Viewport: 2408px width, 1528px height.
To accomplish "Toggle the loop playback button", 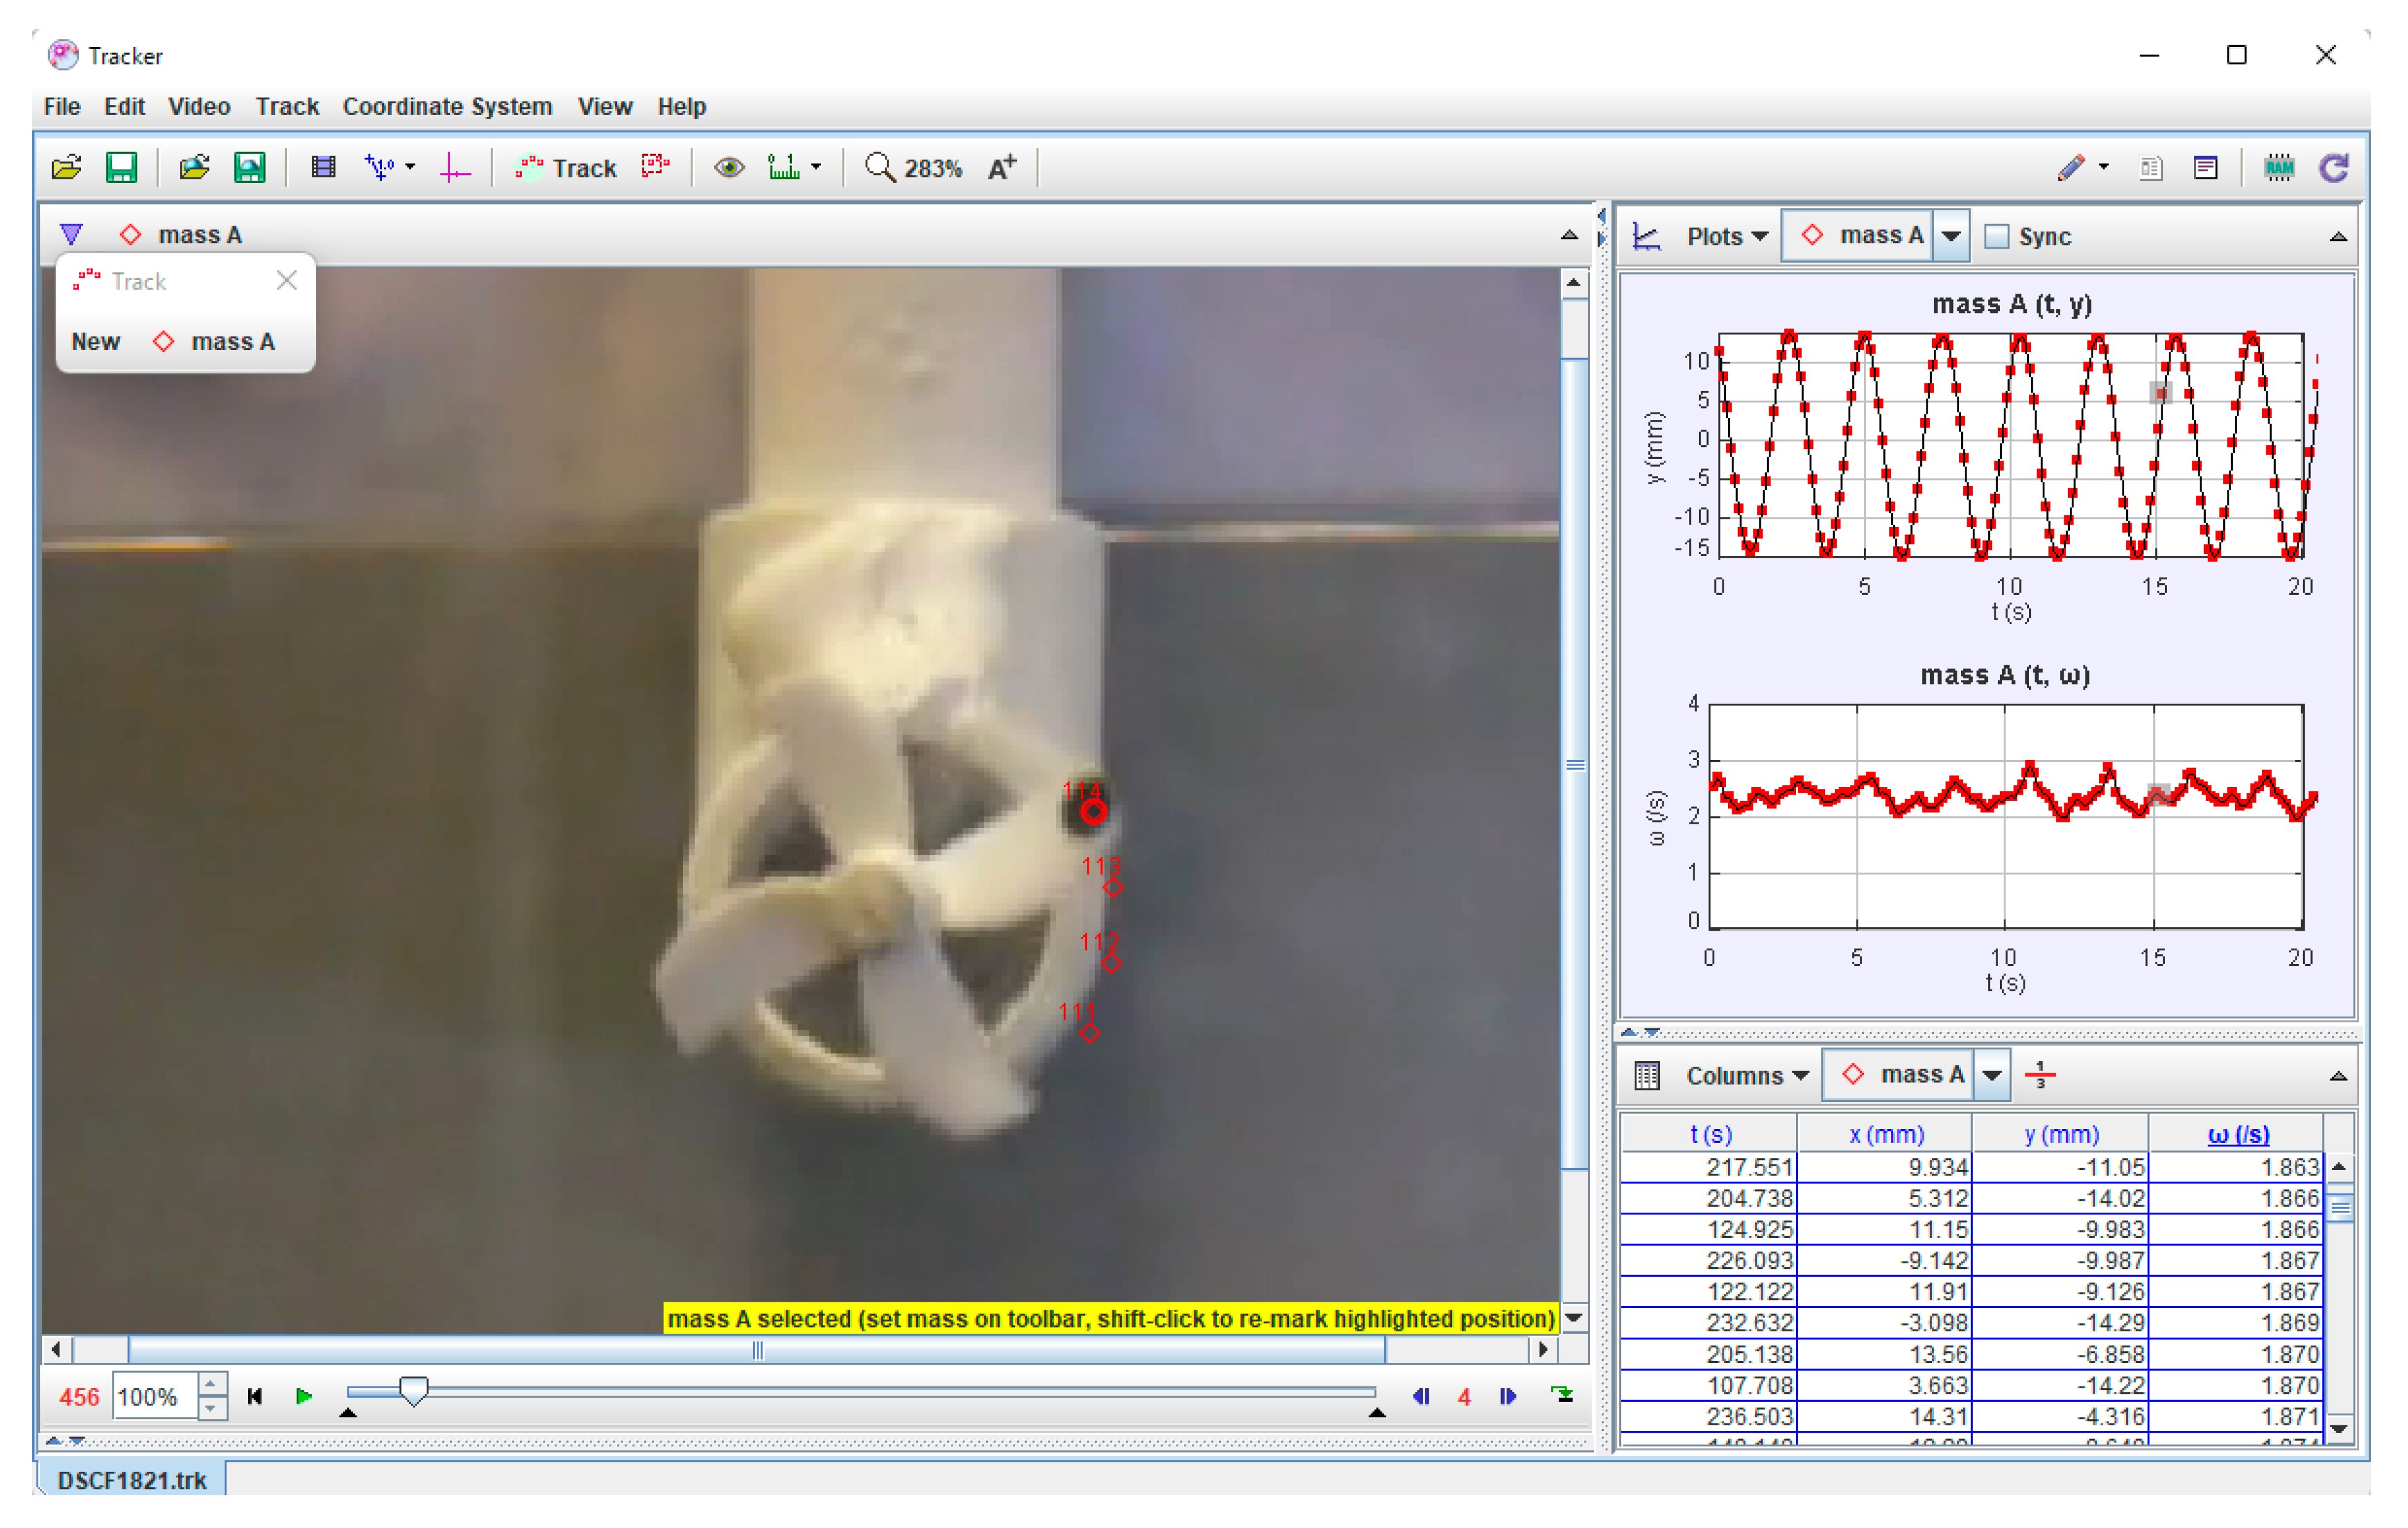I will pyautogui.click(x=1561, y=1396).
